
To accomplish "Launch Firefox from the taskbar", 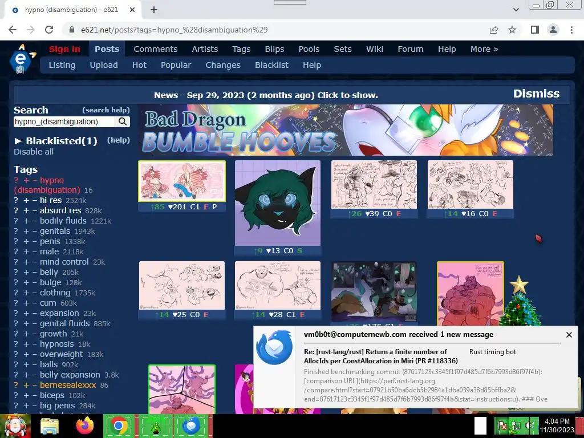I will (84, 426).
